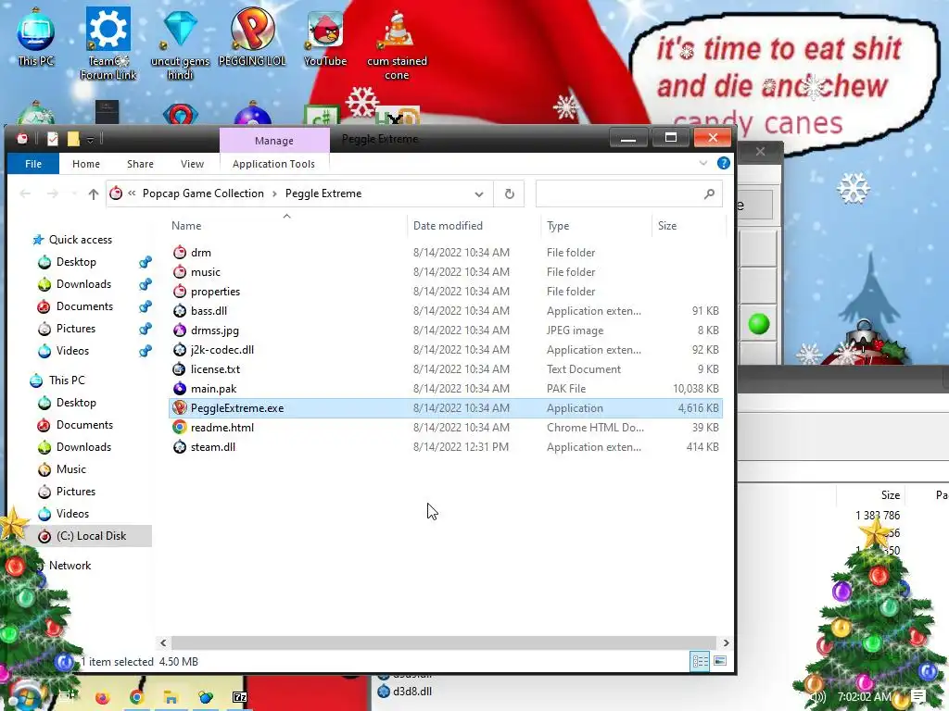Open Explorer help question mark icon
The width and height of the screenshot is (949, 711).
pos(723,163)
